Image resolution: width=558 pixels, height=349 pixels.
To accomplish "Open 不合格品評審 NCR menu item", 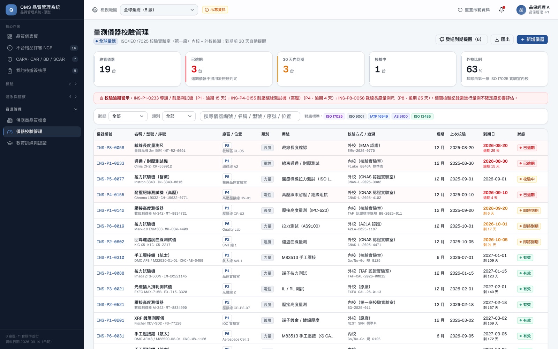I will (42, 48).
